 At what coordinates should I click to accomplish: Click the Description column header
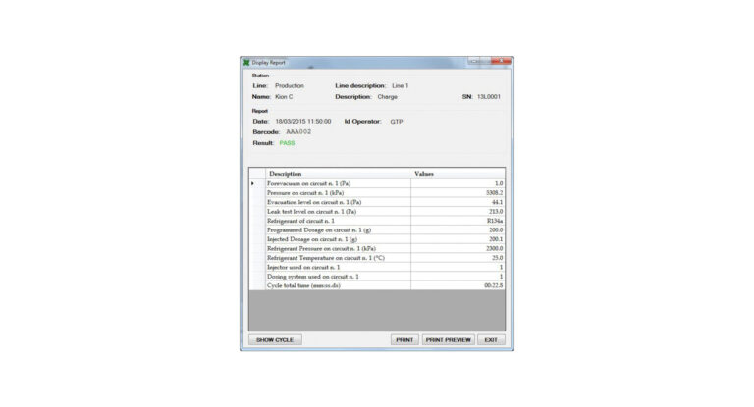tap(338, 174)
